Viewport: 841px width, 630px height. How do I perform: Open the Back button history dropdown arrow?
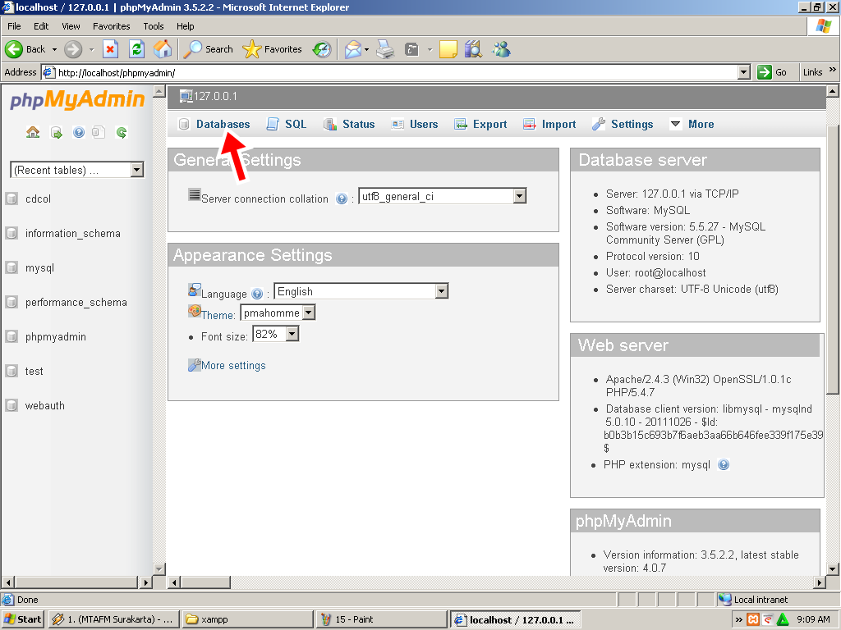click(x=54, y=49)
